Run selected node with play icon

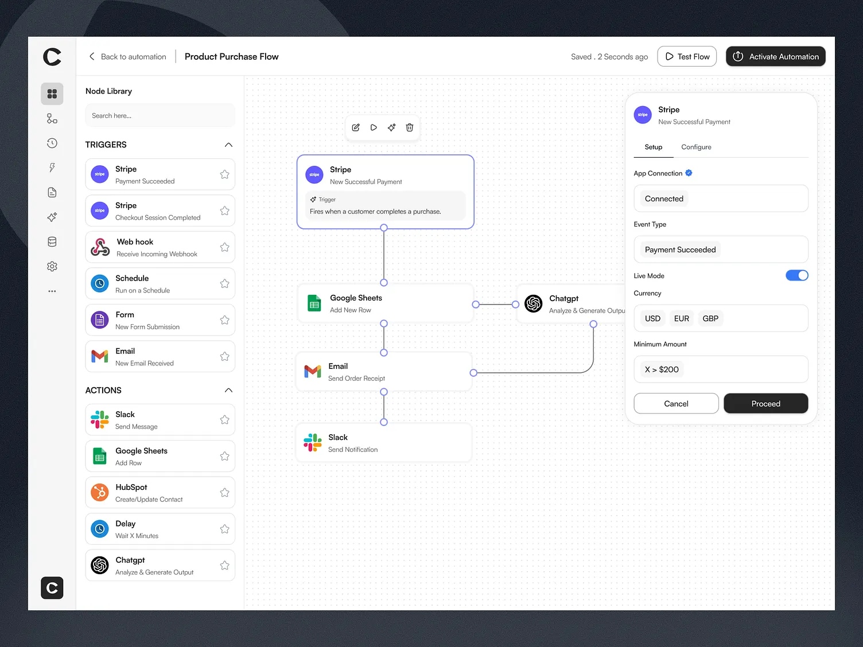[374, 127]
